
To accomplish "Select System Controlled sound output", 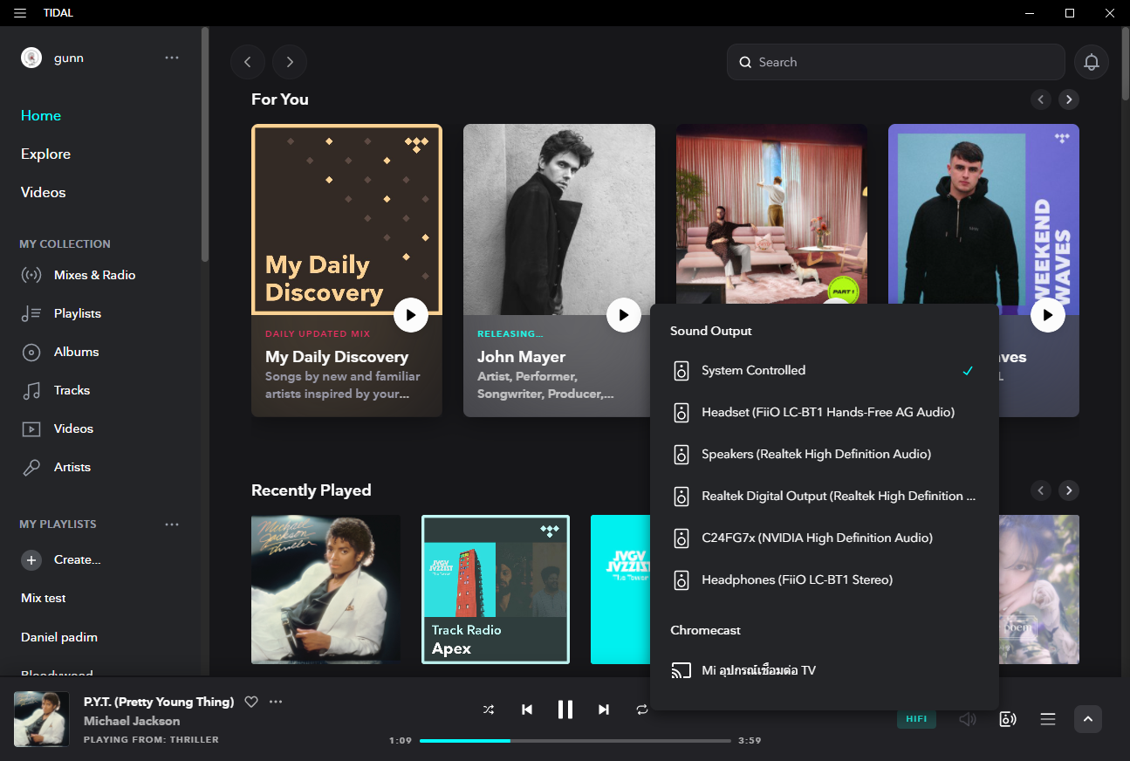I will [x=825, y=371].
